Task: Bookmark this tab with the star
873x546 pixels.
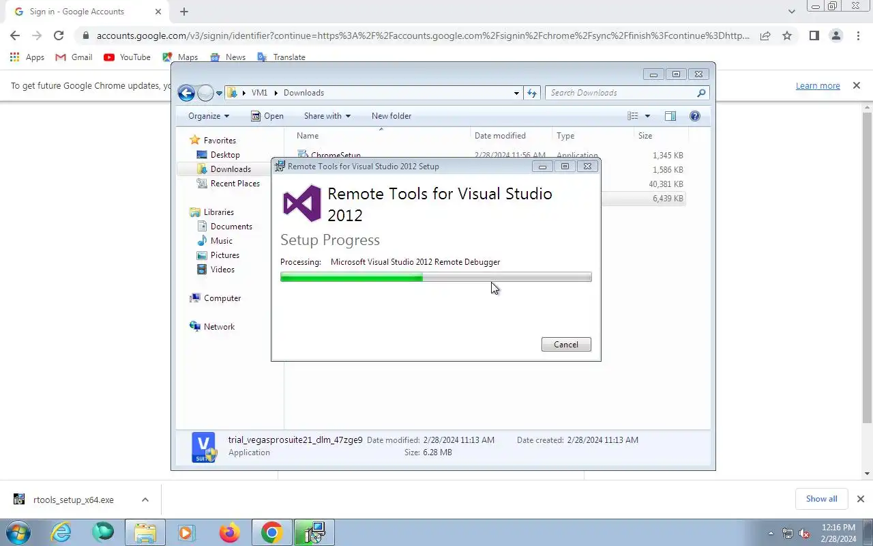Action: 787,35
